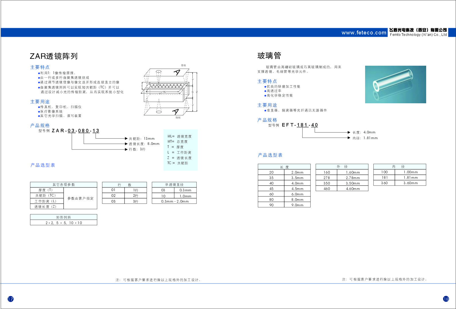Click the 单透镜直径 table header
This screenshot has height=309, width=456.
[x=174, y=184]
